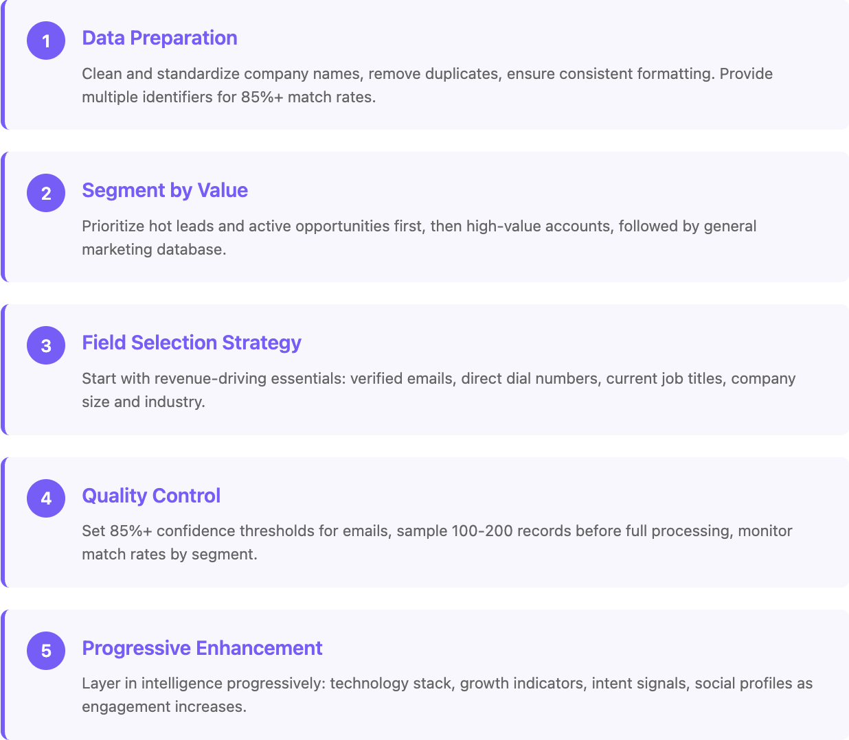Screen dimensions: 849x740
Task: Open the Progressive Enhancement heading
Action: click(202, 648)
